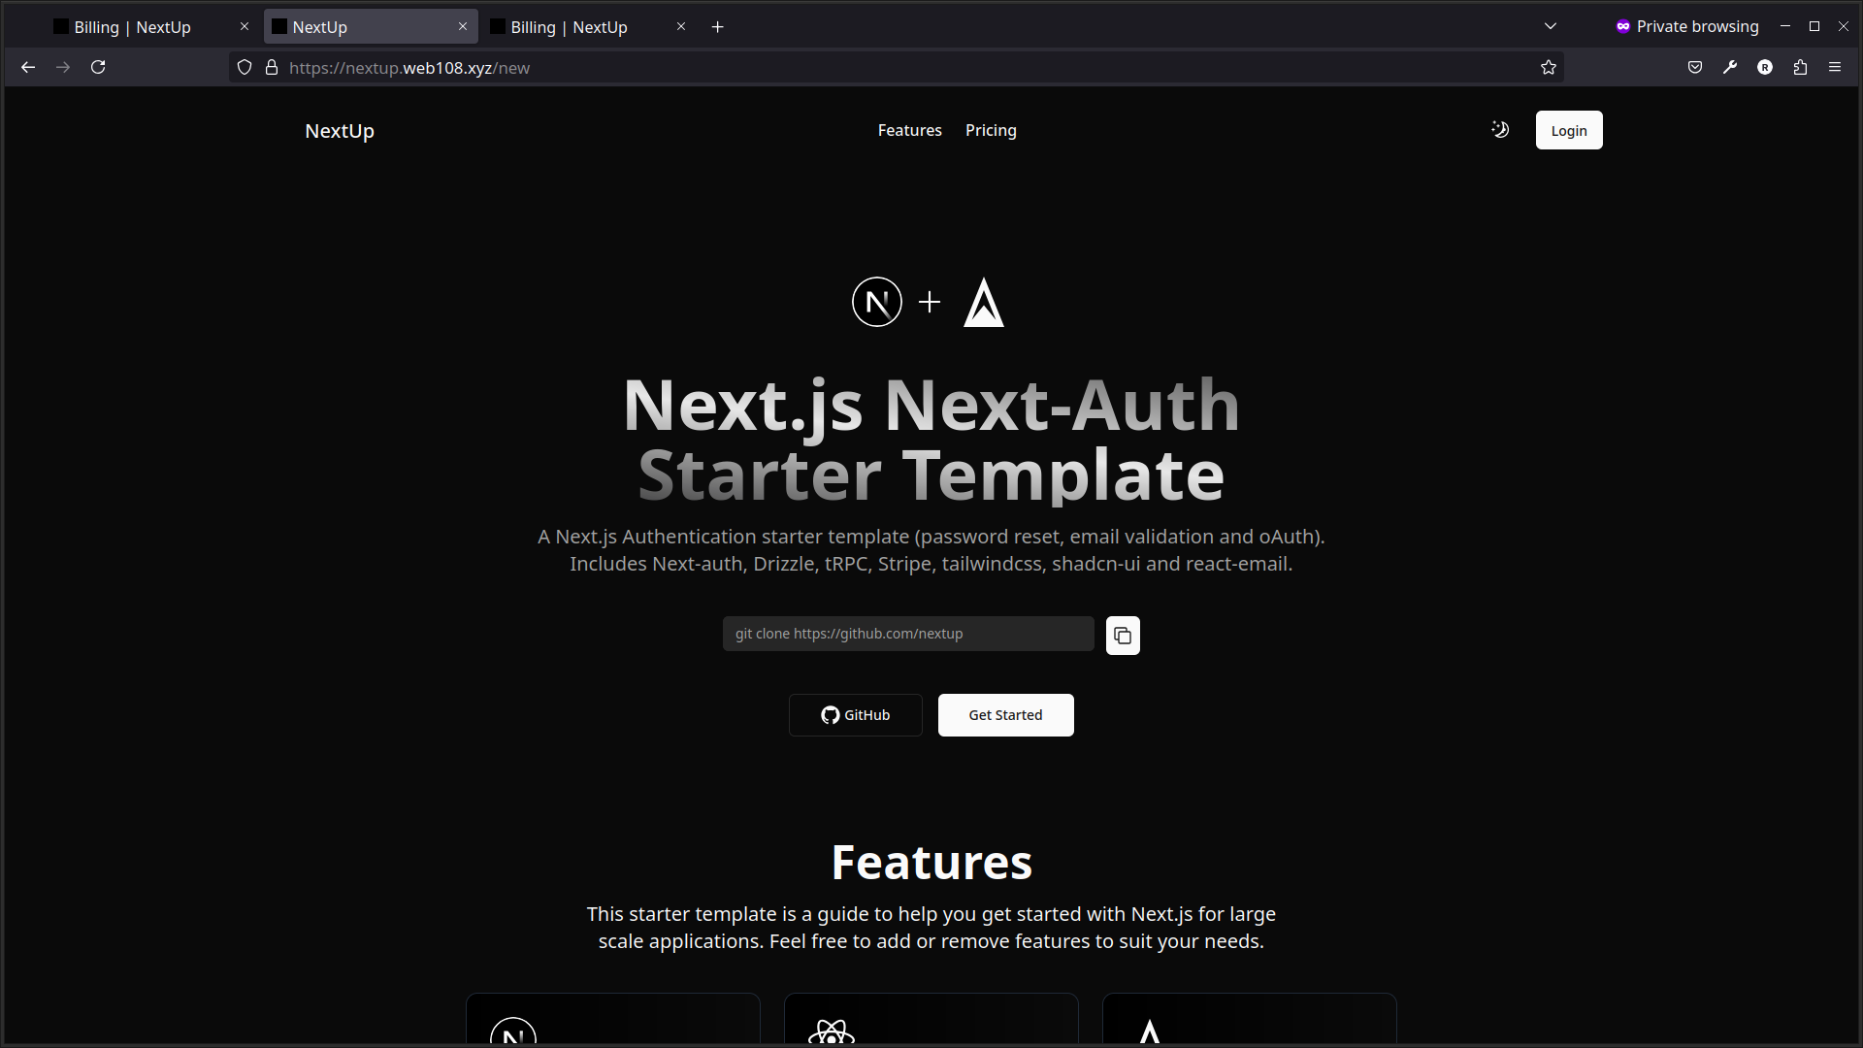Toggle tracking protection shield

click(x=244, y=67)
